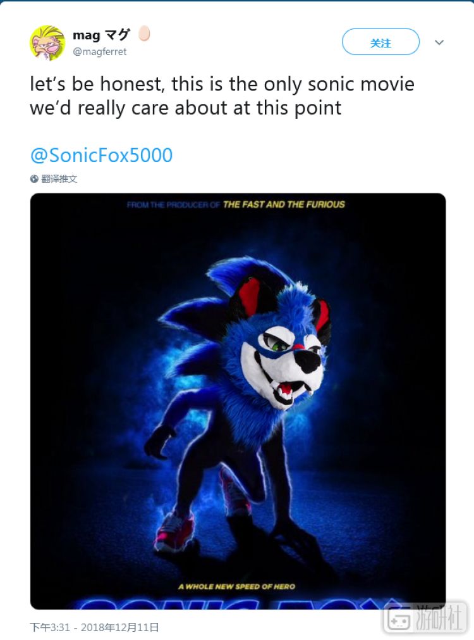Click the egg emoji beside the username
This screenshot has width=474, height=640.
144,34
